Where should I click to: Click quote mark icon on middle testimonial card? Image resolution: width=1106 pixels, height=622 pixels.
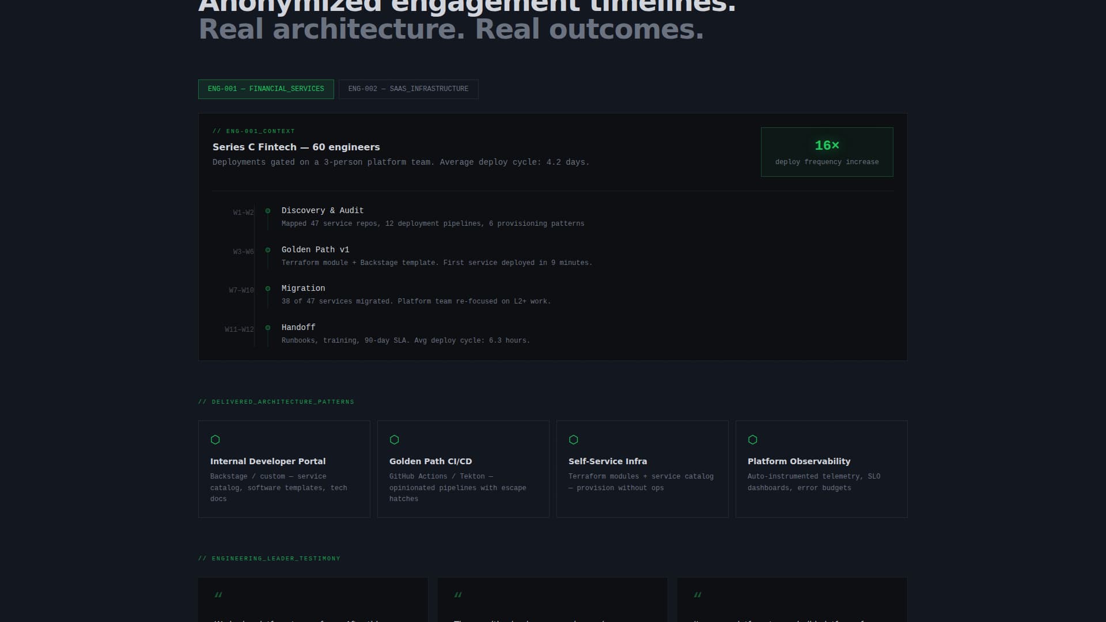click(x=458, y=595)
